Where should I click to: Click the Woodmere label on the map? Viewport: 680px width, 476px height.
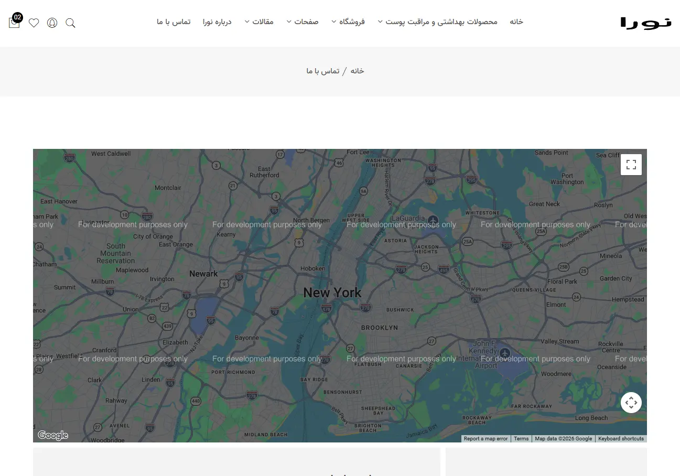(556, 374)
